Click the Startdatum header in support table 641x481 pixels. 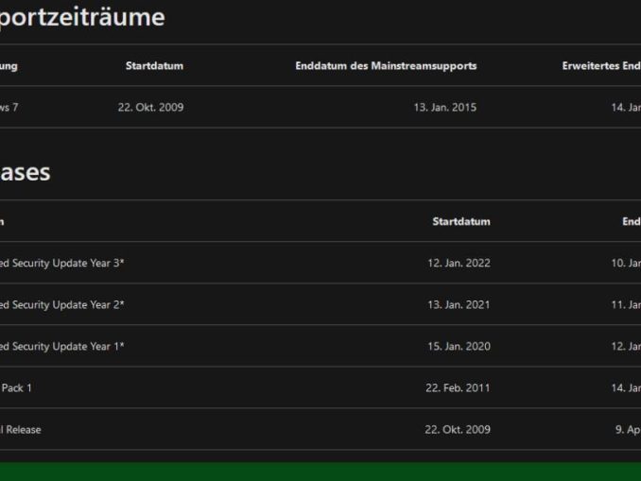tap(154, 66)
